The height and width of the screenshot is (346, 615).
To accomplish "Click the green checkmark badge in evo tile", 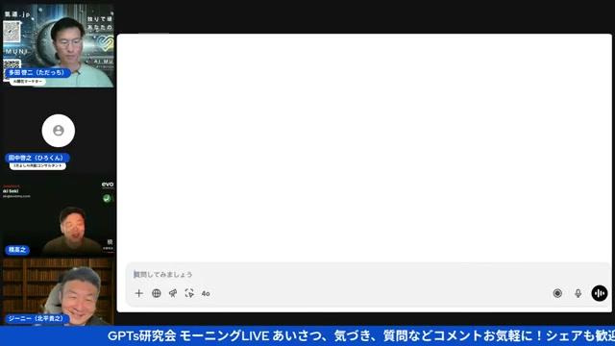I will [107, 198].
